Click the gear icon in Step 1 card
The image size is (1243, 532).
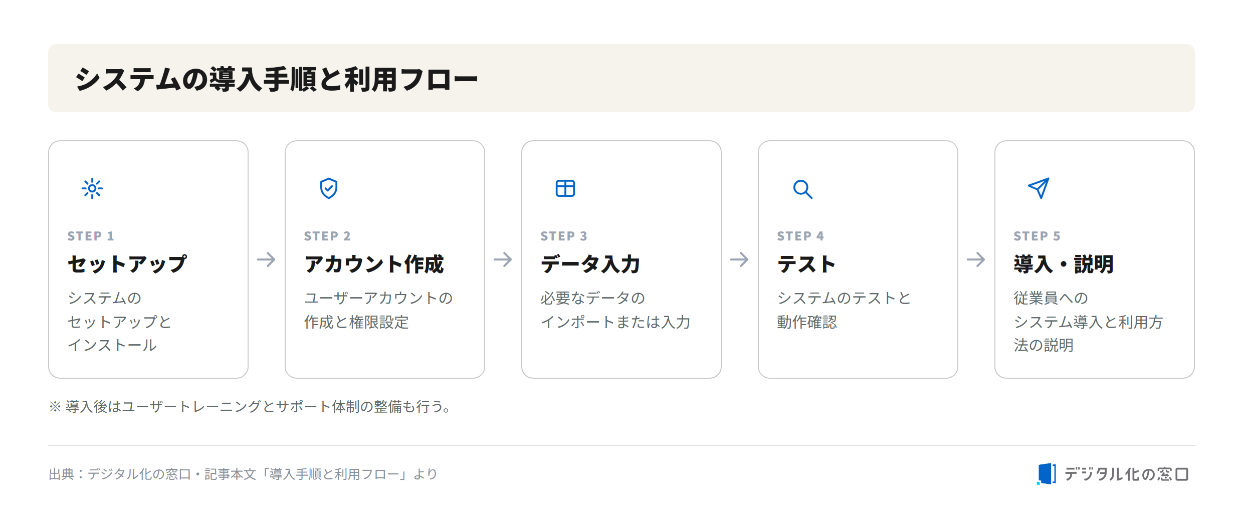92,189
